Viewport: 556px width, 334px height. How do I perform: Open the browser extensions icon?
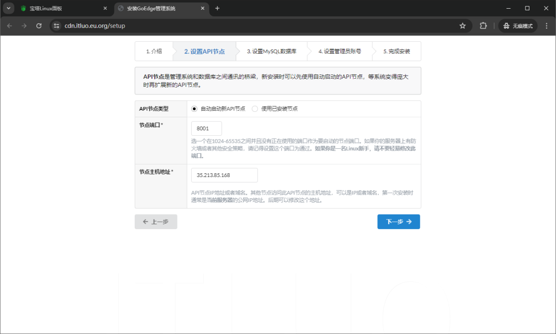tap(483, 25)
